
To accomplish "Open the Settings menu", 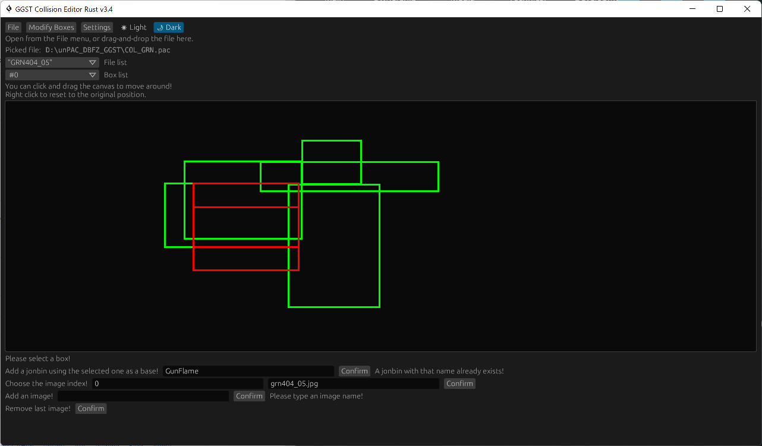I will tap(96, 27).
